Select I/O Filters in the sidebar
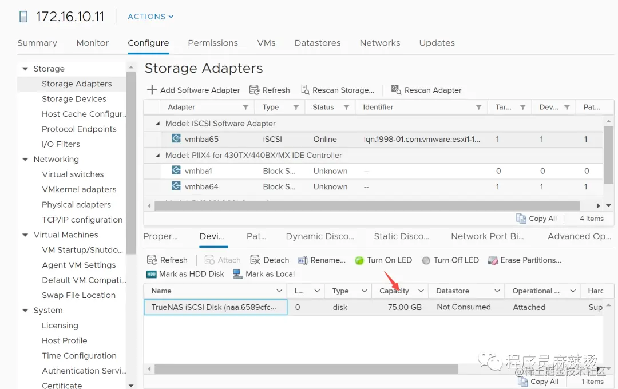The image size is (618, 389). click(x=61, y=144)
